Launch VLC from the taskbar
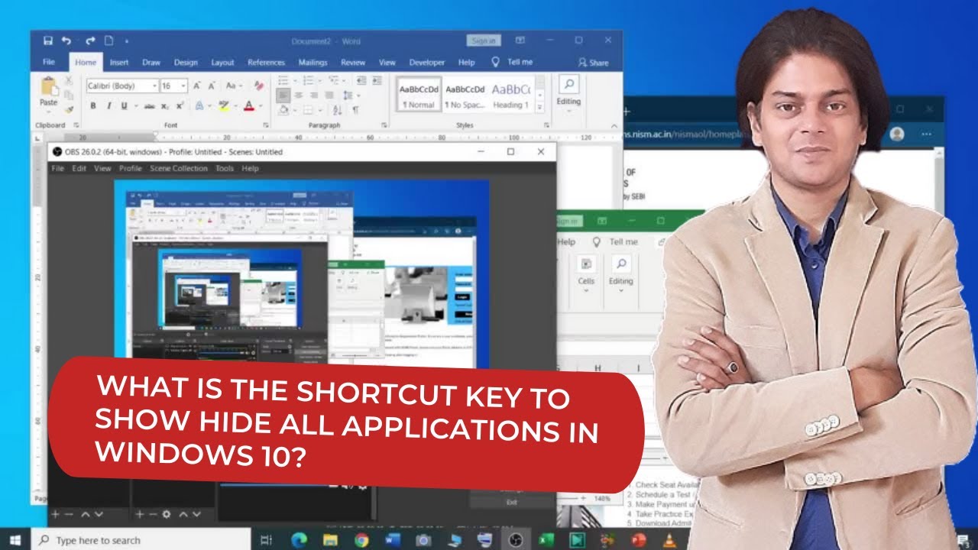Image resolution: width=978 pixels, height=550 pixels. tap(669, 540)
